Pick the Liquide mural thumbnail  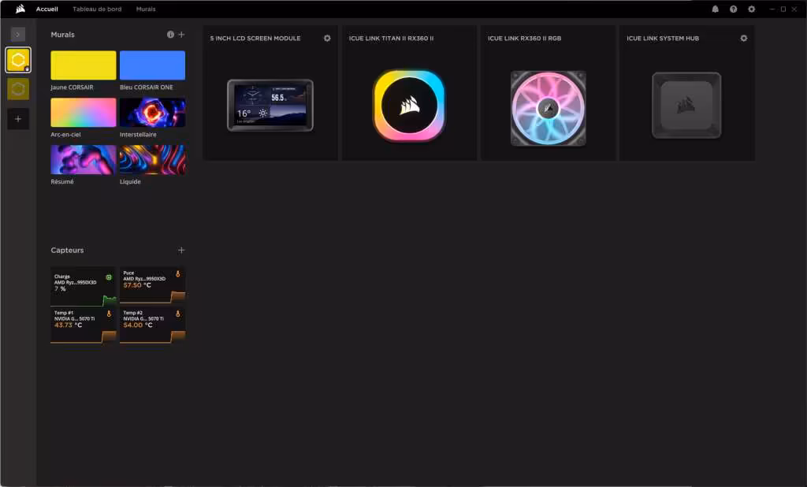click(x=152, y=160)
